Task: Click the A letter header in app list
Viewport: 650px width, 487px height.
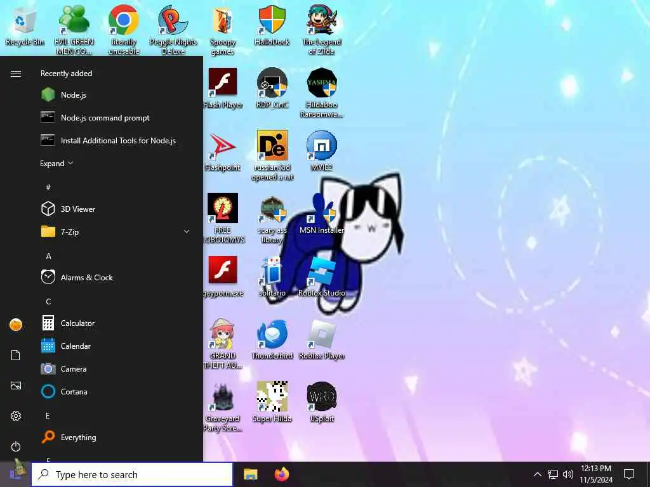Action: point(48,256)
